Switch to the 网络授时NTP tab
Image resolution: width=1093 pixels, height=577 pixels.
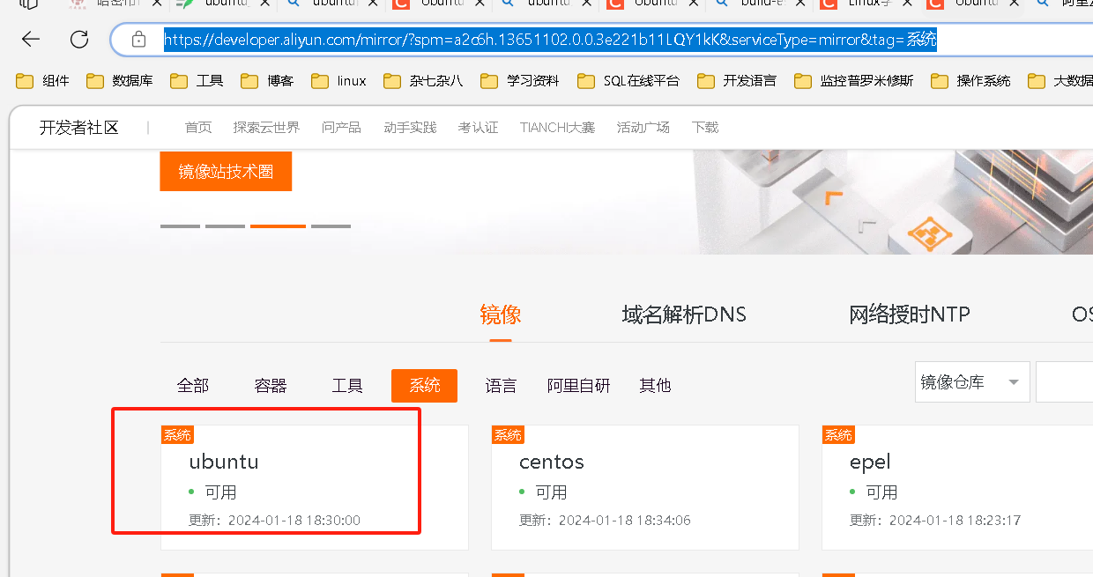[x=910, y=314]
